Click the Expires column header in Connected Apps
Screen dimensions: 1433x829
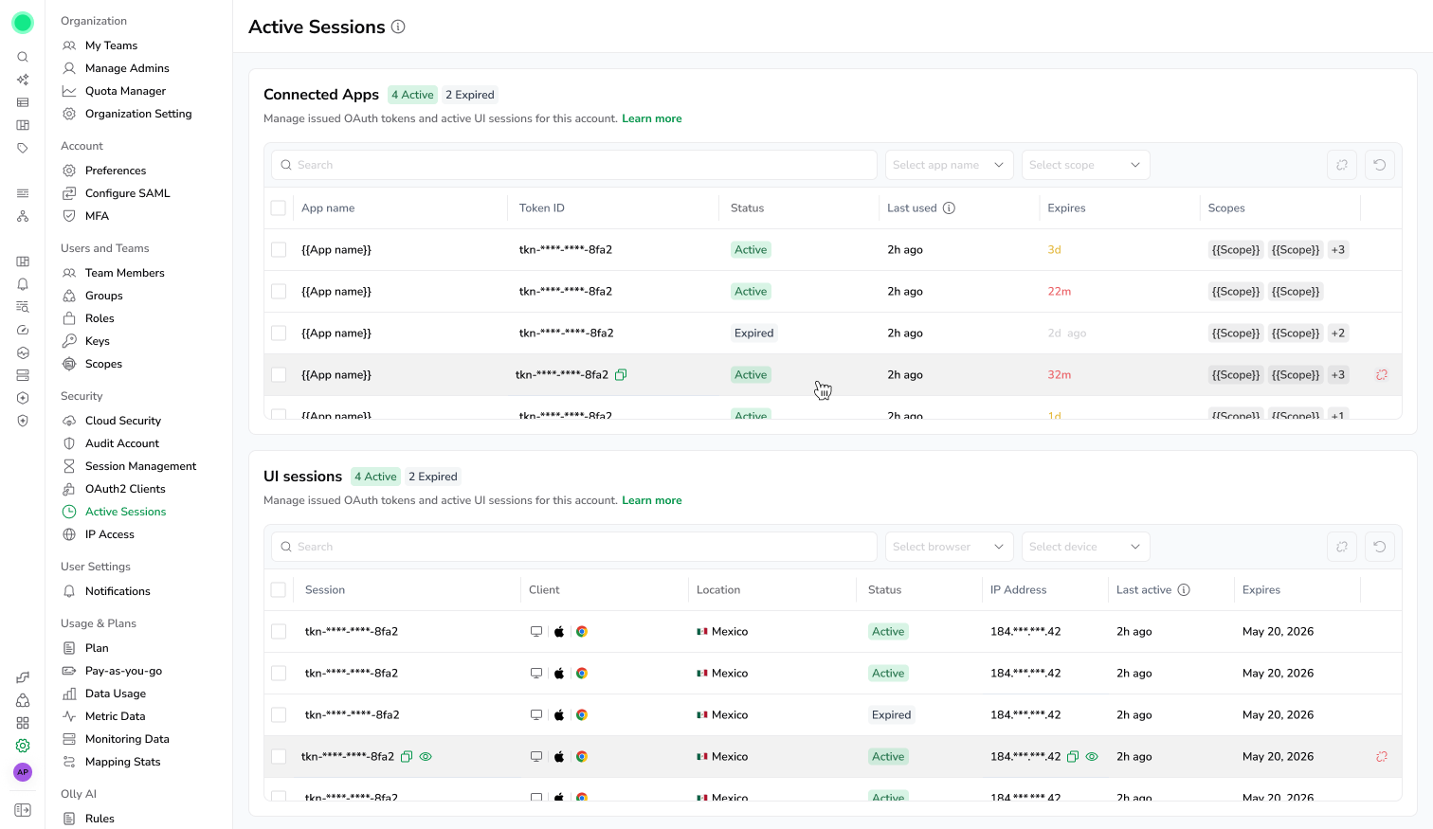(x=1067, y=208)
